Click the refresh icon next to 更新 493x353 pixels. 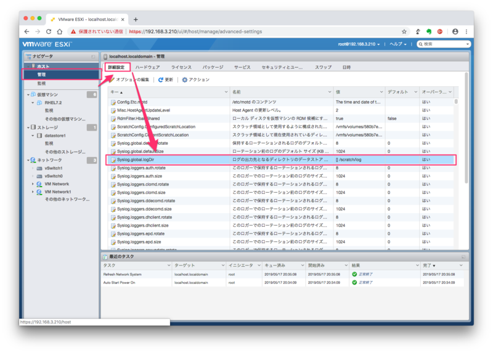(160, 80)
